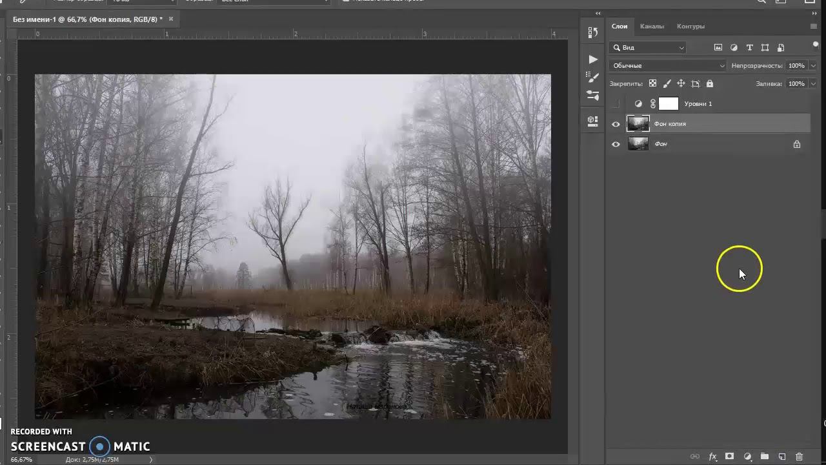Create a new layer group folder icon

(765, 457)
